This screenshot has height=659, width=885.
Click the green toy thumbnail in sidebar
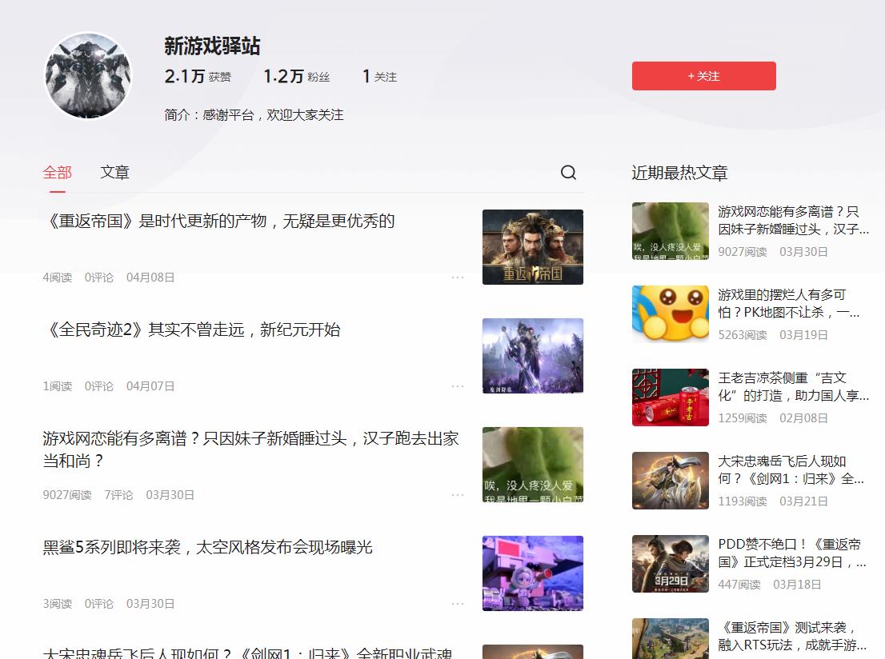[x=671, y=231]
